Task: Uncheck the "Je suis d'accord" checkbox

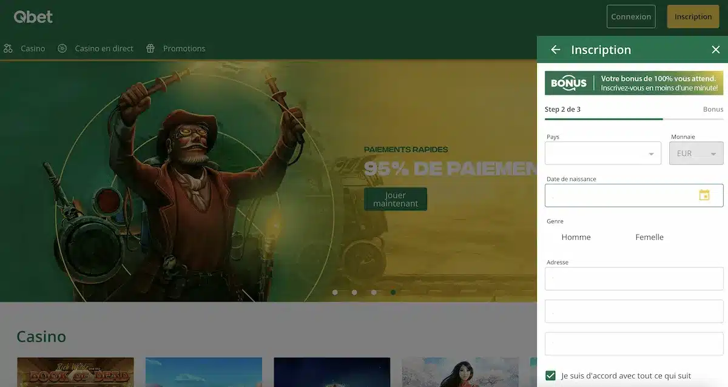Action: 550,375
